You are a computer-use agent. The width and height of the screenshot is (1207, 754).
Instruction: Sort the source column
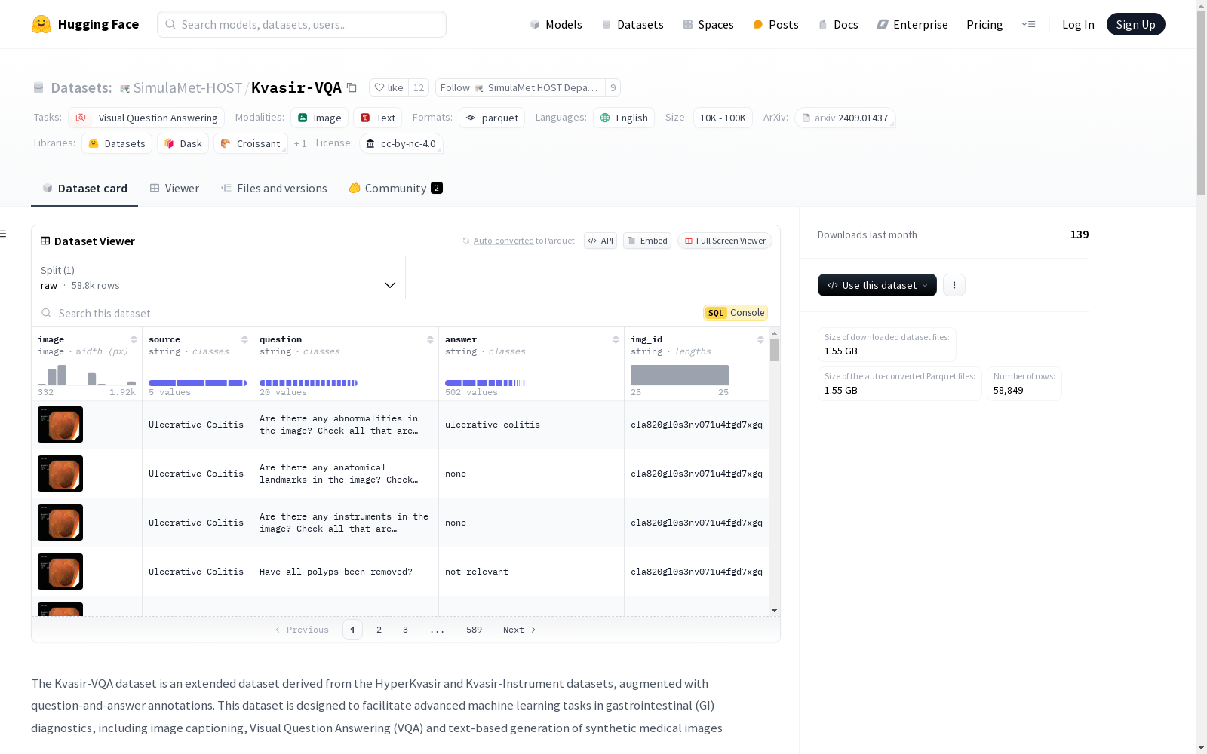coord(244,339)
